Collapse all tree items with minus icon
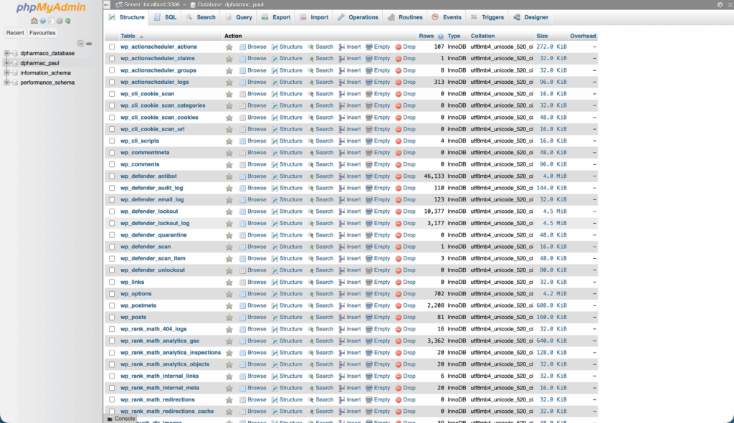This screenshot has height=423, width=734. (x=80, y=44)
